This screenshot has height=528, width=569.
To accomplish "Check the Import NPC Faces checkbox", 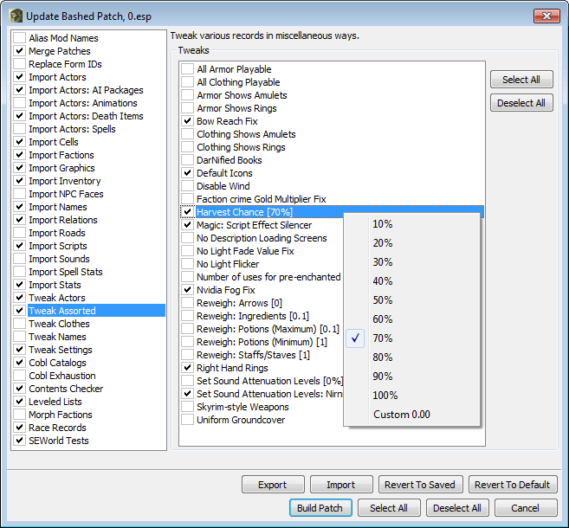I will click(20, 194).
